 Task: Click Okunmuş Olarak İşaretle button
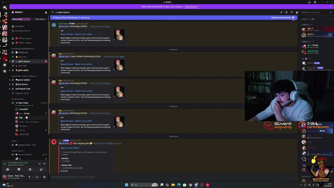click(283, 17)
